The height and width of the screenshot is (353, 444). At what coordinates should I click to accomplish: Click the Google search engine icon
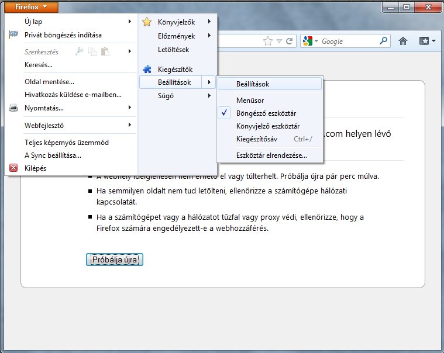308,41
